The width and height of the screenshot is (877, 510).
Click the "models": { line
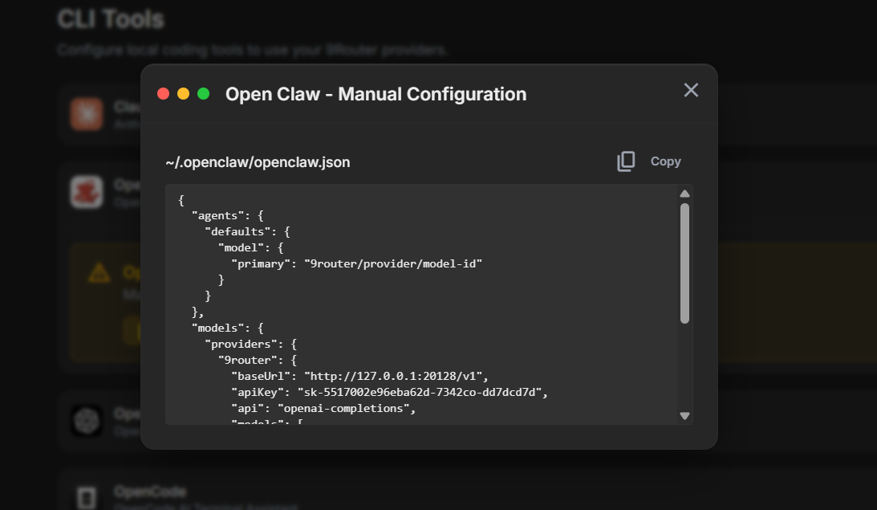pos(228,328)
